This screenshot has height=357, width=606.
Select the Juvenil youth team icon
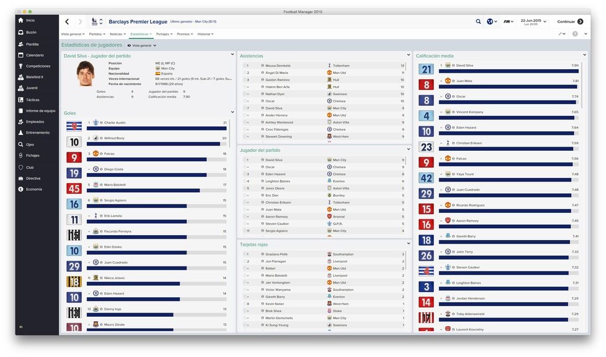tap(21, 88)
